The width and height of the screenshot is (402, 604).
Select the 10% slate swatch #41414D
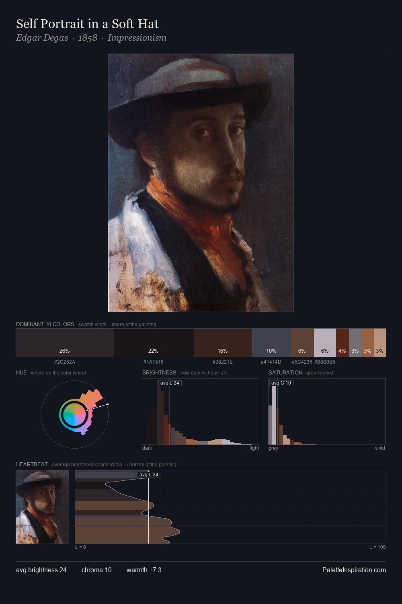271,343
